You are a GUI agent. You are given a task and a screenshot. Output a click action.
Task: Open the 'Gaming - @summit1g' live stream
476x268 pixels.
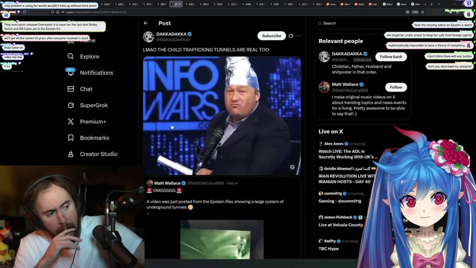340,201
